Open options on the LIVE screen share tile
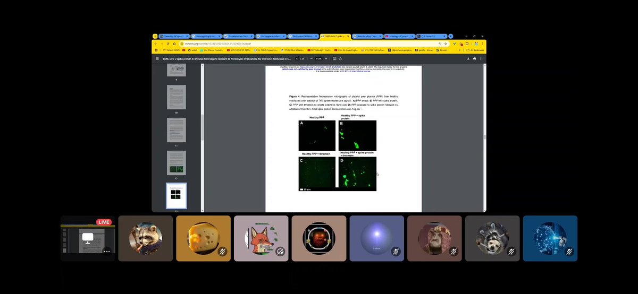 coord(106,251)
